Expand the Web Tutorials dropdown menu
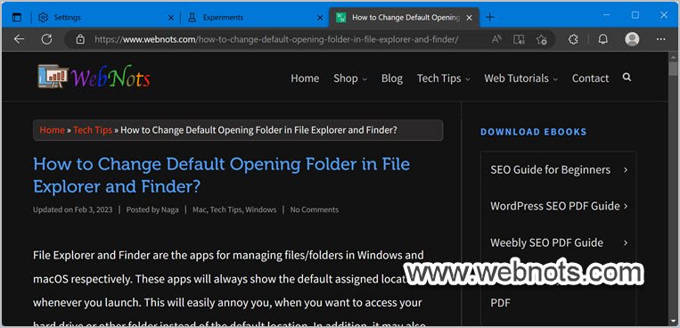 tap(520, 78)
